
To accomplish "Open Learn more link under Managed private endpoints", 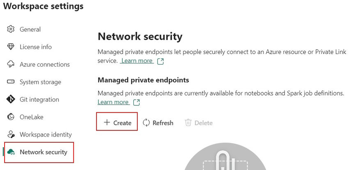I will [x=113, y=102].
